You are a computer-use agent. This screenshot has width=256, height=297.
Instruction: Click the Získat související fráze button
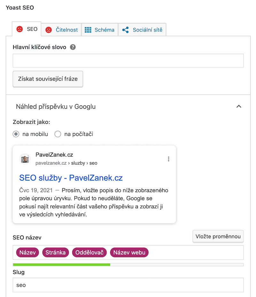(x=48, y=79)
